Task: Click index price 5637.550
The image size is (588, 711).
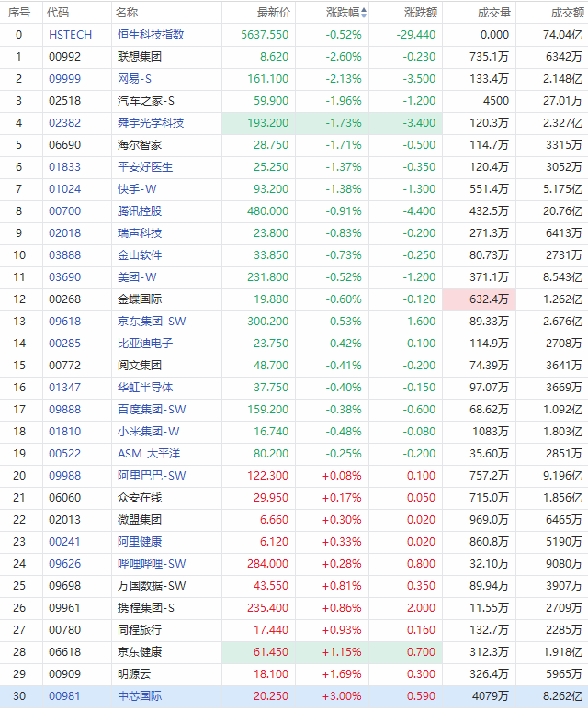Action: pos(265,35)
